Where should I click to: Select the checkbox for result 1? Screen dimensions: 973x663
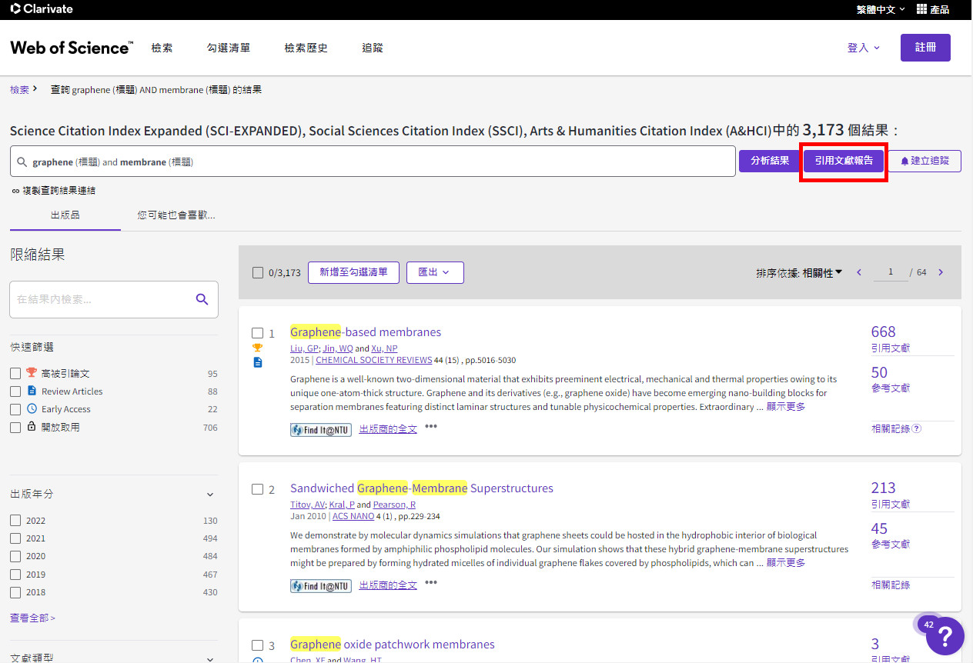click(x=258, y=333)
